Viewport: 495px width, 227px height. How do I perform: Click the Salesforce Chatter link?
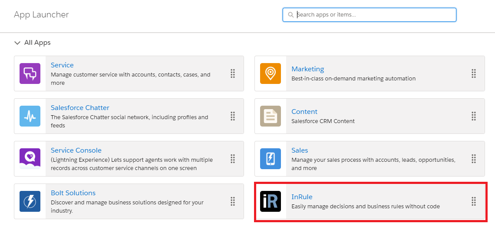click(x=80, y=107)
